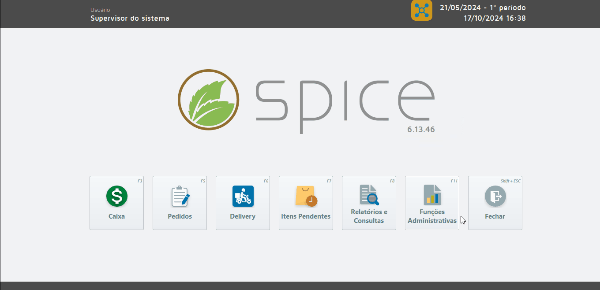Open Funções Administrativas tile

coord(432,203)
